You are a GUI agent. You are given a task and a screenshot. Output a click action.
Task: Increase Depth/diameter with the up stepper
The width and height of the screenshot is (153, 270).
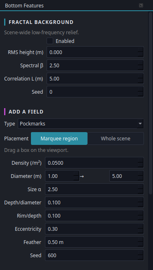141,200
